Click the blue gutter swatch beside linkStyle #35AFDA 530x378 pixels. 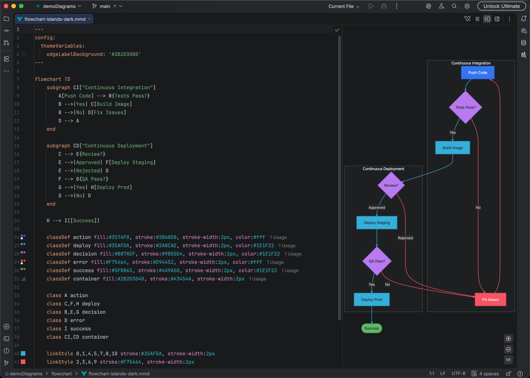[x=24, y=353]
